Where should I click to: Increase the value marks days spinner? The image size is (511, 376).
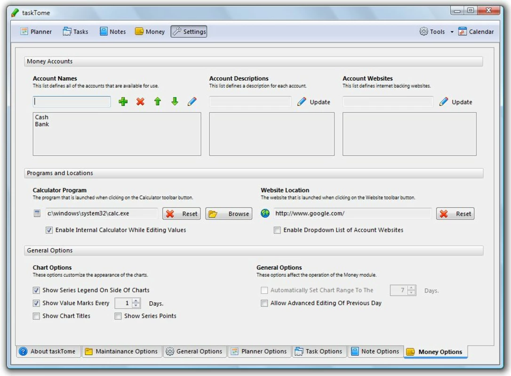136,301
